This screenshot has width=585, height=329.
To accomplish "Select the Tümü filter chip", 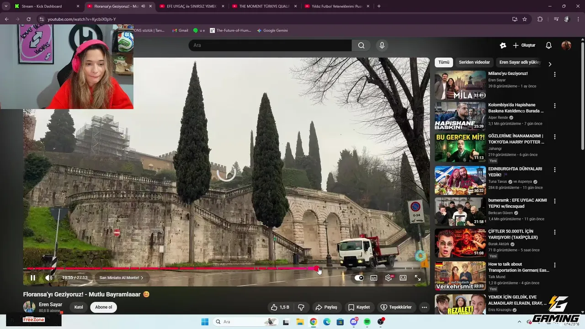I will (x=444, y=62).
